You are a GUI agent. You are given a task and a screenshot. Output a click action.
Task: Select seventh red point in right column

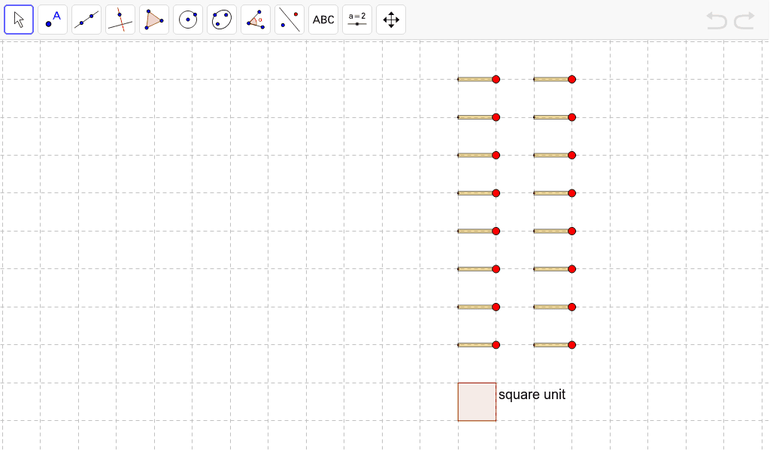[x=571, y=307]
